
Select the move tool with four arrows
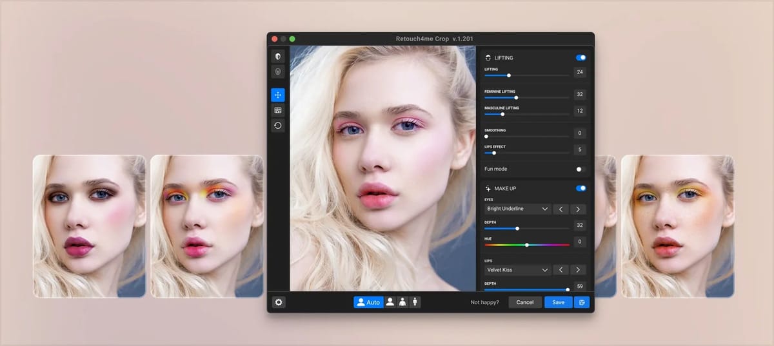pos(278,95)
